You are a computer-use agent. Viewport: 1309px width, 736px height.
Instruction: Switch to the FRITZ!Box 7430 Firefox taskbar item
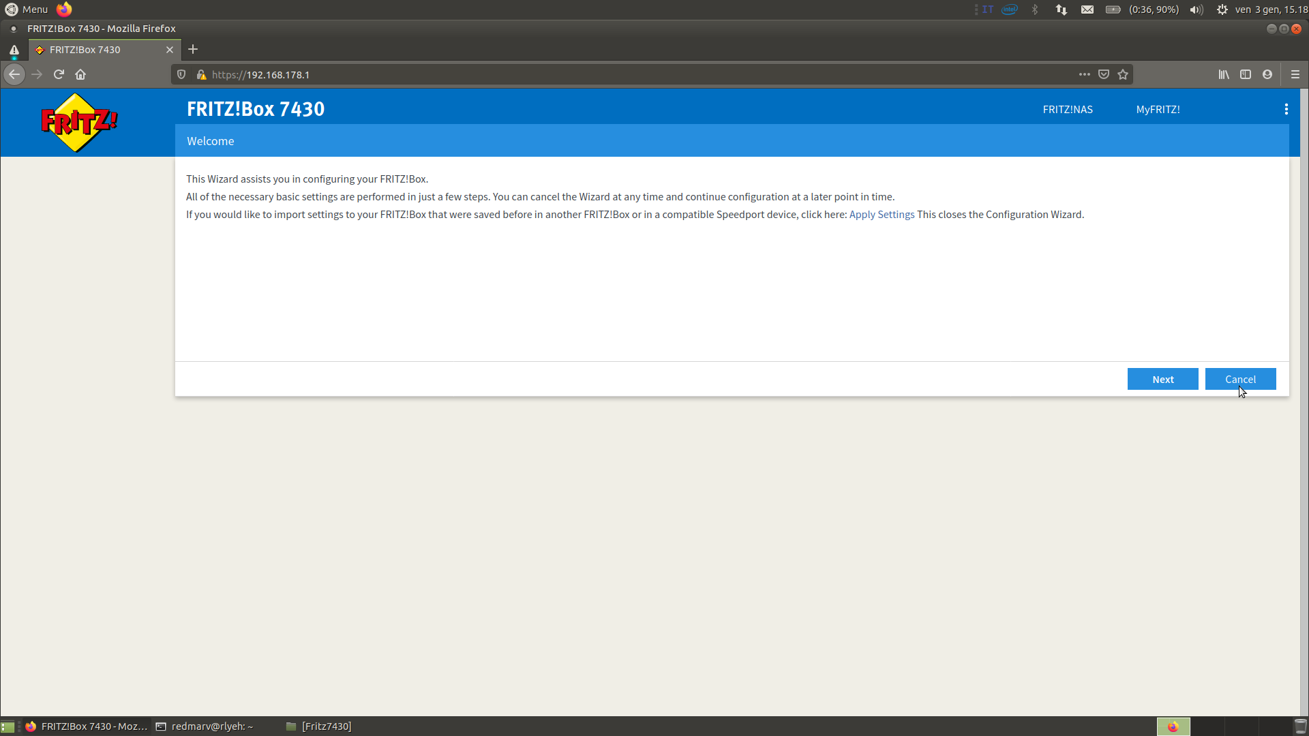click(x=87, y=726)
